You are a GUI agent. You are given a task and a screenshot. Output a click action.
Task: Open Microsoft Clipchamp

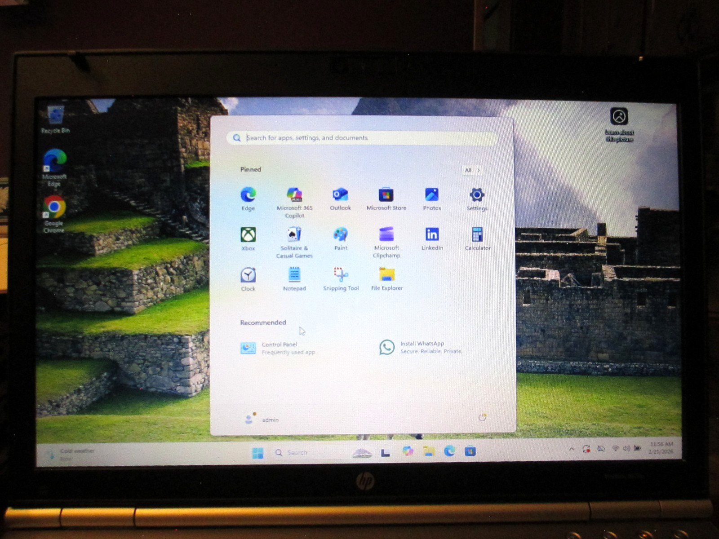(x=386, y=243)
